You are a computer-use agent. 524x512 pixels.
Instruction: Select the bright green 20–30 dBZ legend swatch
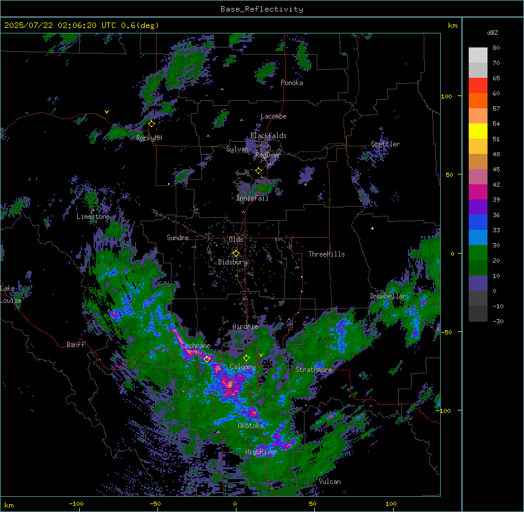478,253
